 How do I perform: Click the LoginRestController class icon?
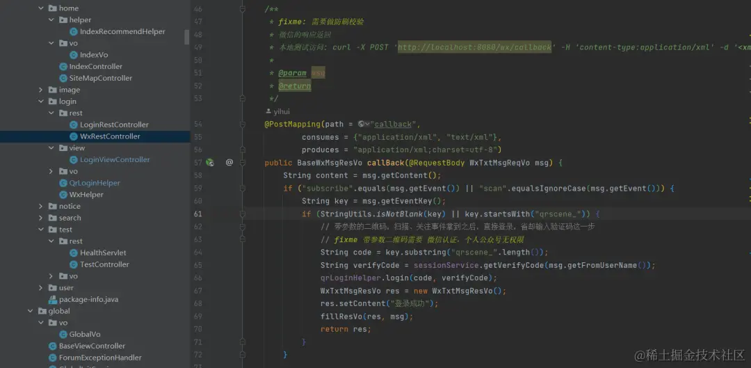pos(73,125)
